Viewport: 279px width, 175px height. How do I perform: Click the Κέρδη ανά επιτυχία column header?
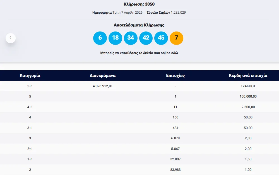coord(248,76)
